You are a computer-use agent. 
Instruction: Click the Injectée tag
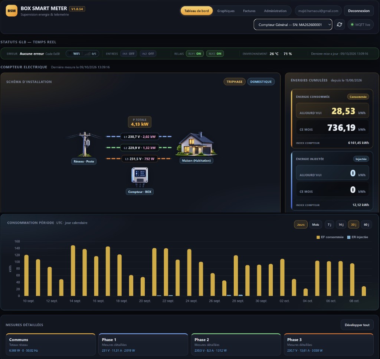[361, 159]
